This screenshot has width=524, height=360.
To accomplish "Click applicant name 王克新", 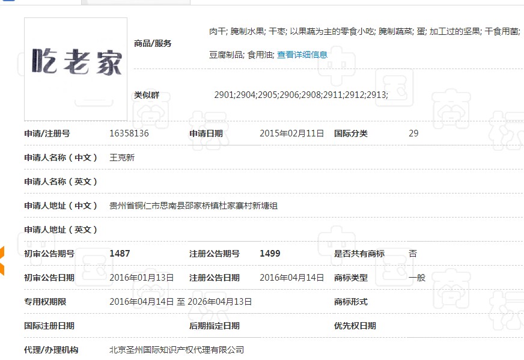I will (123, 157).
